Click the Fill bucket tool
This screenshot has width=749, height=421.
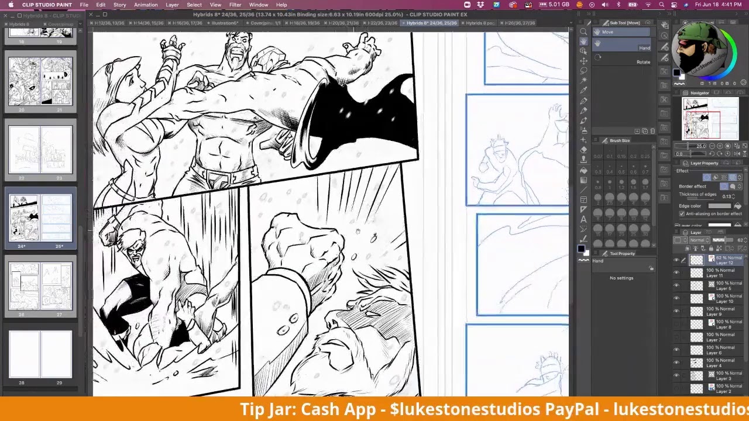click(x=583, y=170)
